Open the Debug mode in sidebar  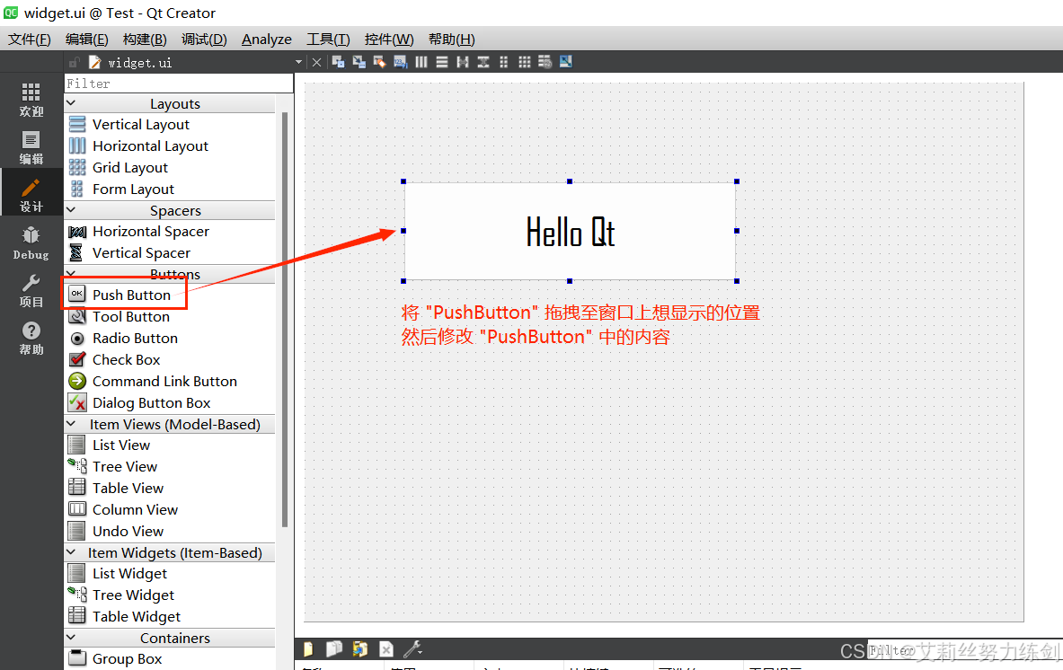31,243
